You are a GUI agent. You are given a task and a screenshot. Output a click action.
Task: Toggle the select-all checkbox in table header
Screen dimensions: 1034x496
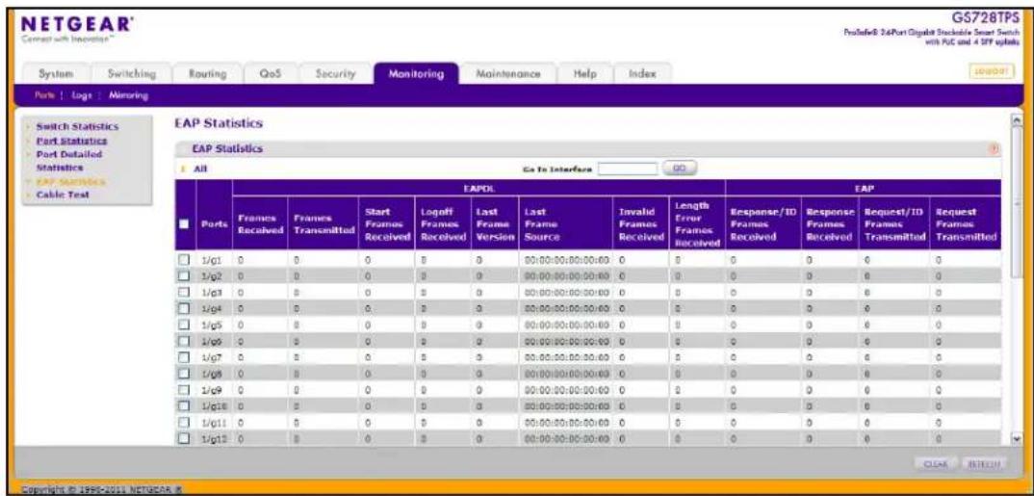pos(185,224)
